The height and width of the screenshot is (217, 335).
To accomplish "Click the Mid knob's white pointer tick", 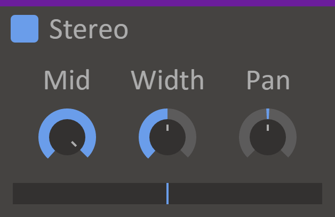I will coord(74,144).
